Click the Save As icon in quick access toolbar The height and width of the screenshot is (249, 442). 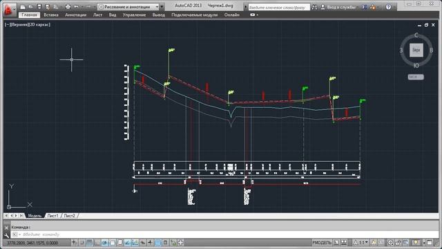click(x=48, y=7)
